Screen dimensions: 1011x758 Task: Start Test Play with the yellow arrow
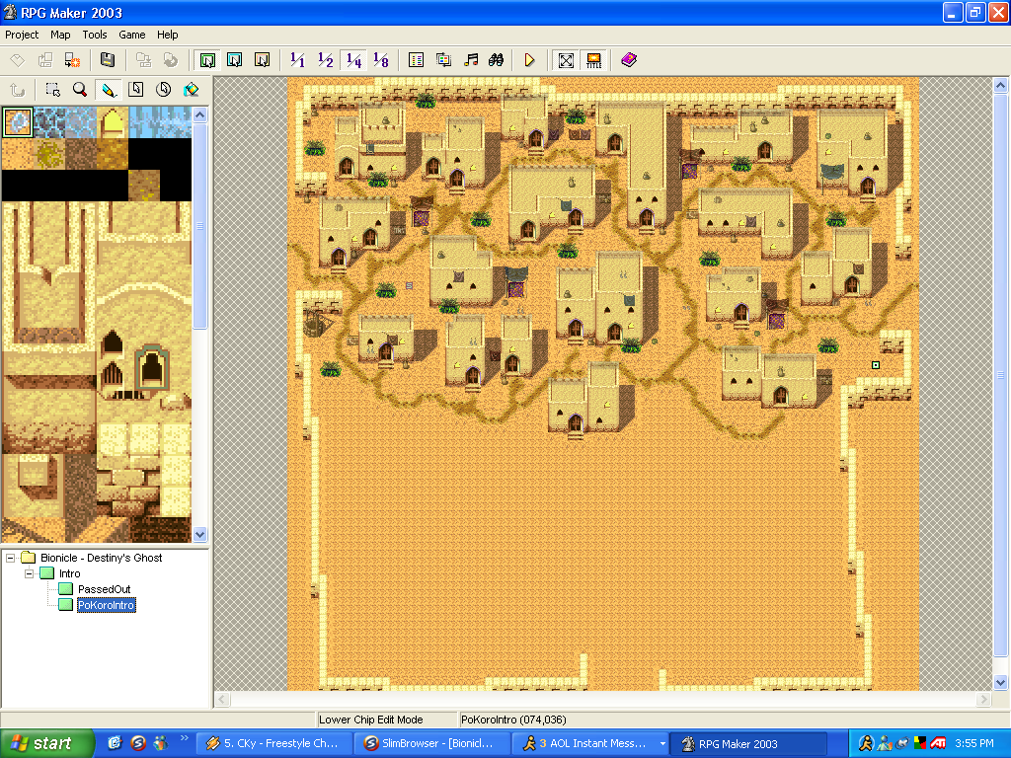(529, 60)
